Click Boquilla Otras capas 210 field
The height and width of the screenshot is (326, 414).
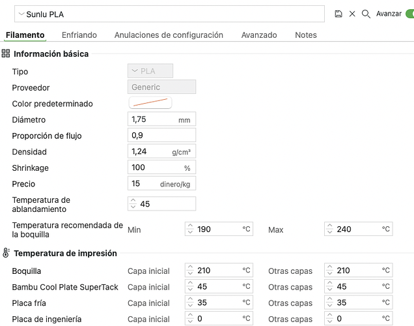point(359,270)
